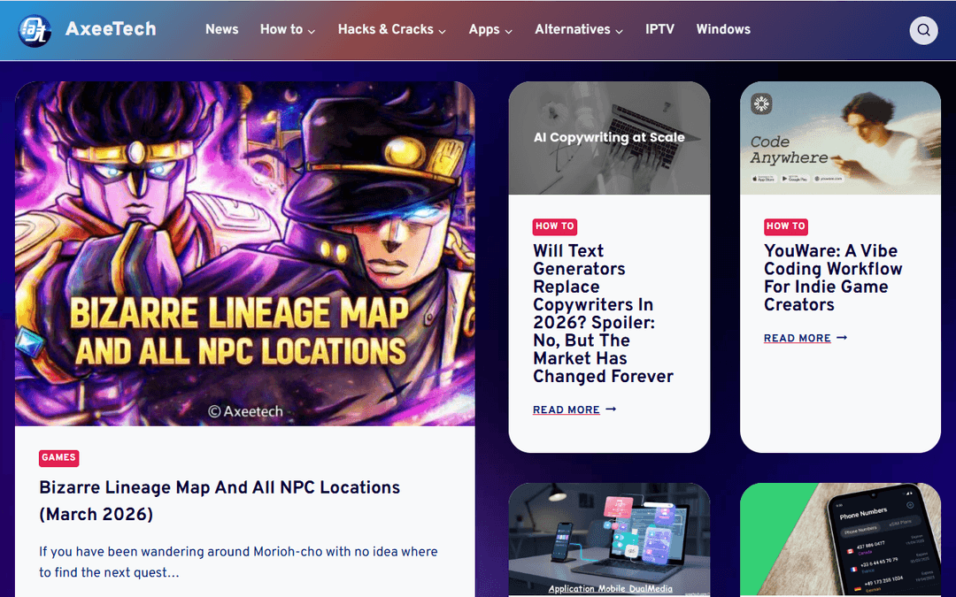This screenshot has height=597, width=956.
Task: Click arrow icon beside YouWare READ MORE
Action: 842,338
